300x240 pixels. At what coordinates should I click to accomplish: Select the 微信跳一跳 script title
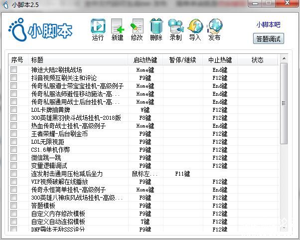pos(46,158)
